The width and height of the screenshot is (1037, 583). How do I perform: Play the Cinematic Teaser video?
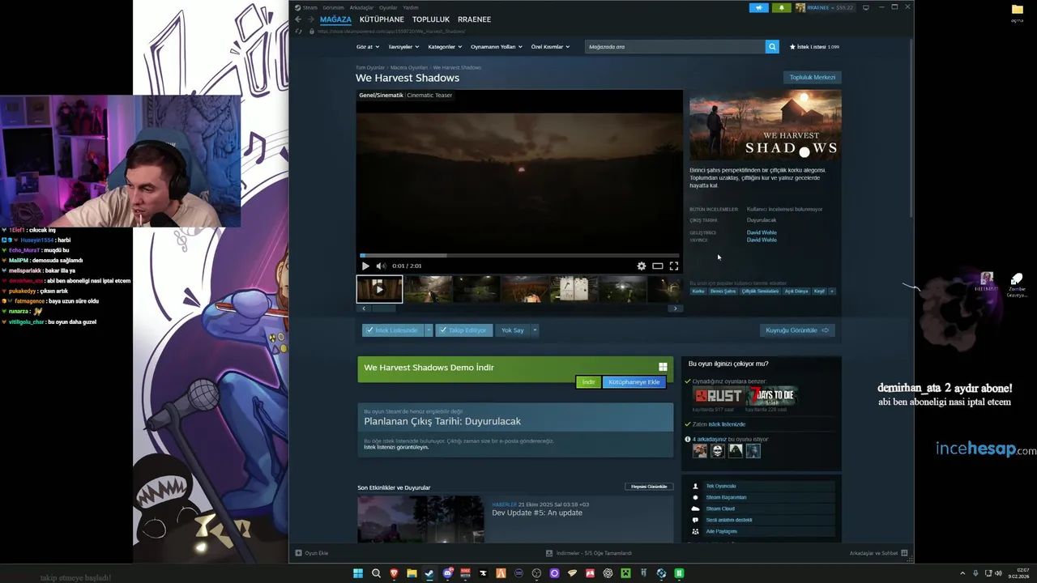[365, 266]
